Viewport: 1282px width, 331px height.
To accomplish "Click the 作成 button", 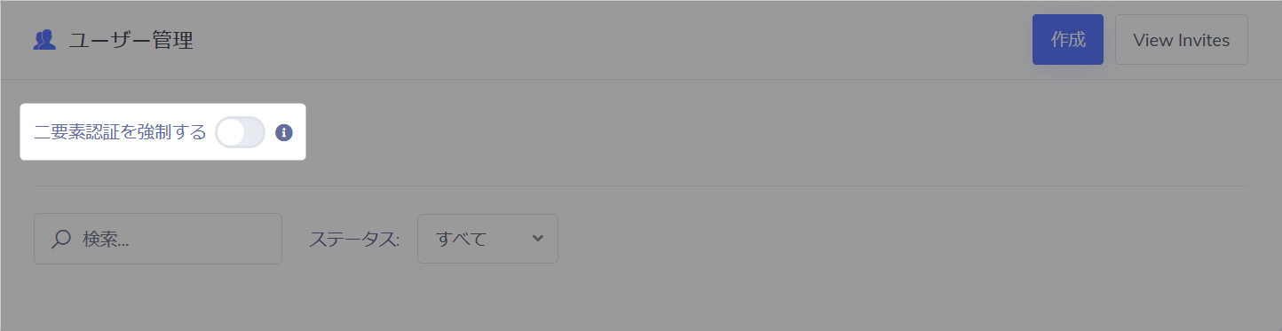I will click(x=1068, y=40).
